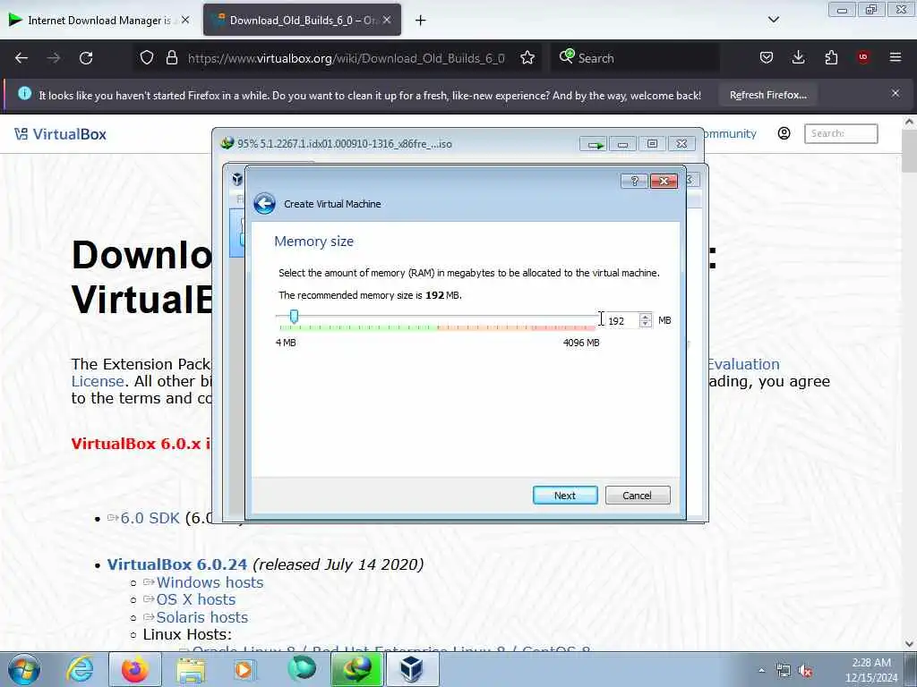Open the Firefox extensions menu
The height and width of the screenshot is (687, 917).
pyautogui.click(x=831, y=58)
